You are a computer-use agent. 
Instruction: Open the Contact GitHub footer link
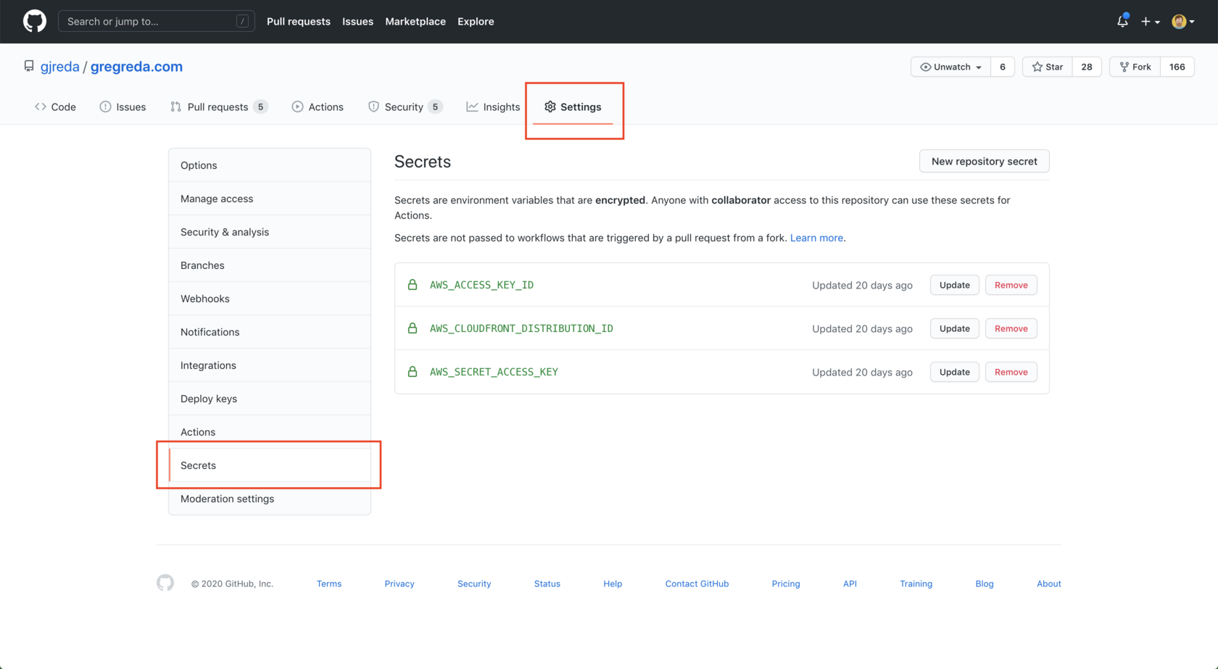697,583
